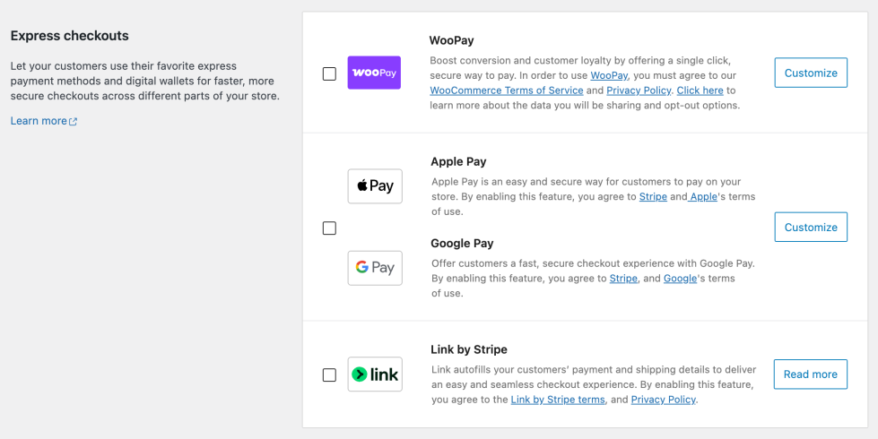Click the Link by Stripe logo
This screenshot has width=878, height=439.
[x=375, y=374]
